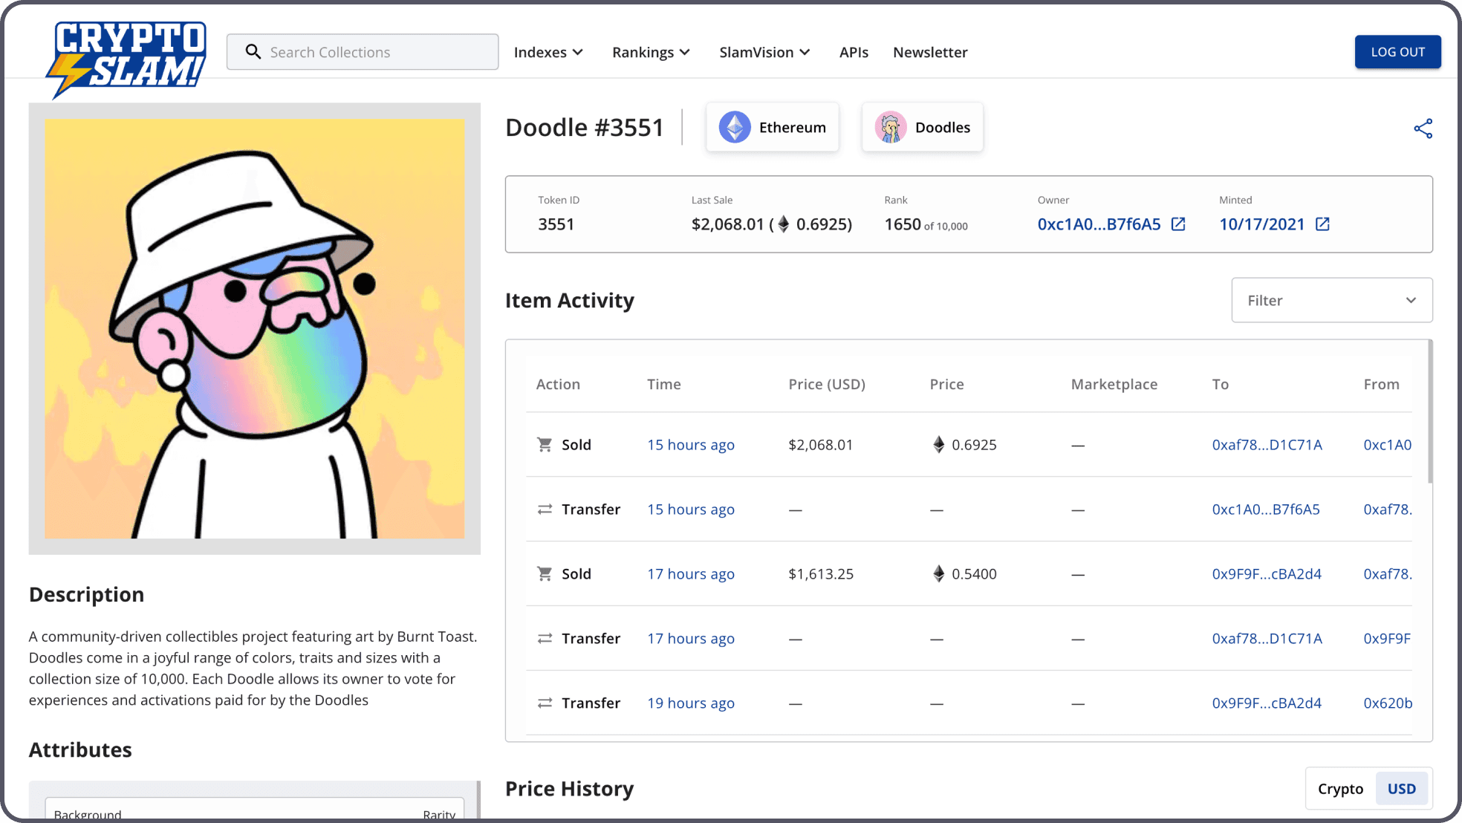Open owner address external link icon
The height and width of the screenshot is (823, 1462).
click(x=1178, y=224)
